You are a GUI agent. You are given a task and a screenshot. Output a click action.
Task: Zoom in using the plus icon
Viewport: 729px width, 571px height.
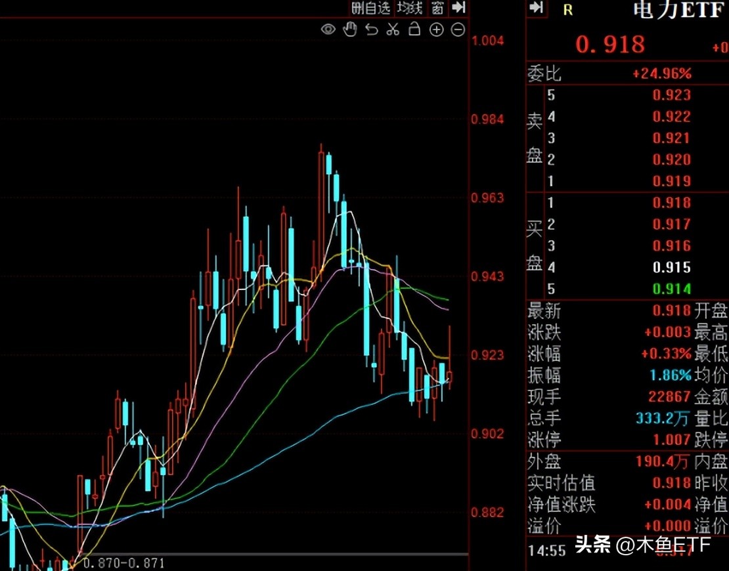coord(436,30)
